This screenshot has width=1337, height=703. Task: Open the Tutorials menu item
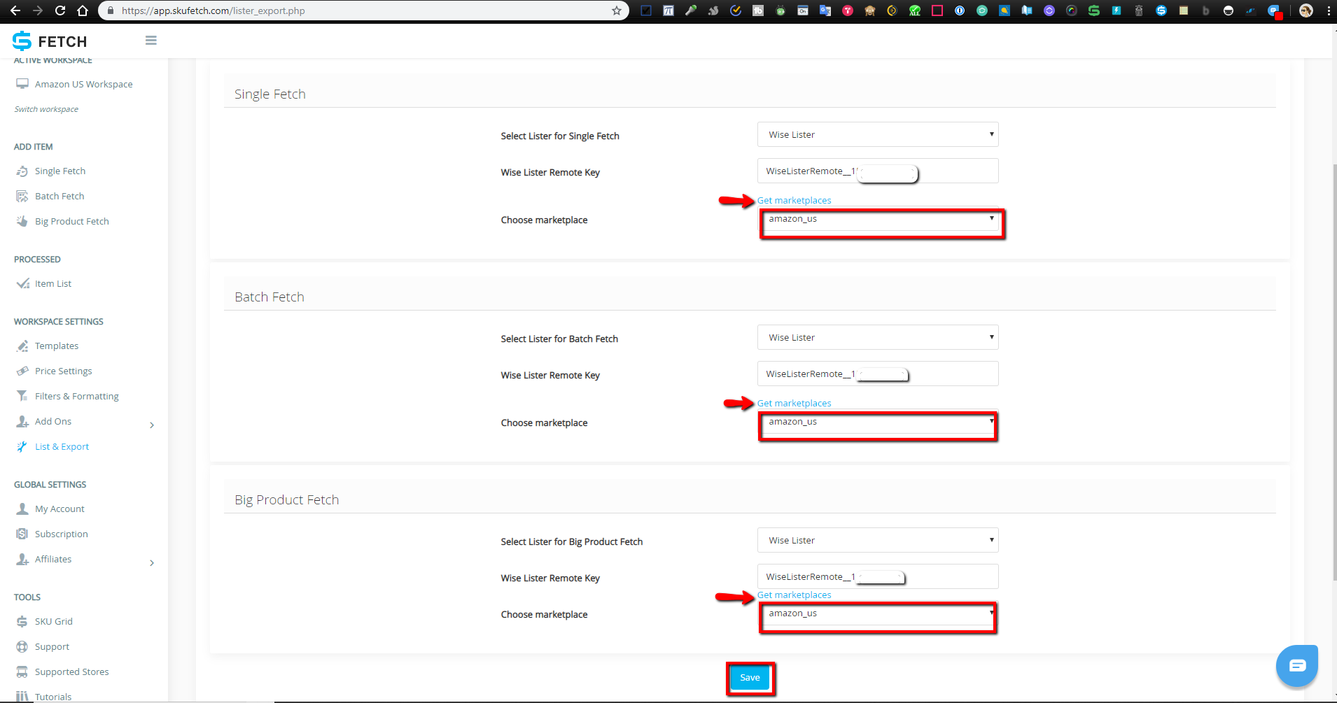pos(53,697)
